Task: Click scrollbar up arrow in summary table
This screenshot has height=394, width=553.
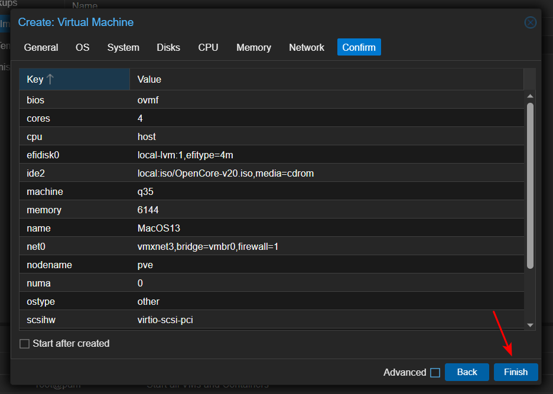Action: (530, 96)
